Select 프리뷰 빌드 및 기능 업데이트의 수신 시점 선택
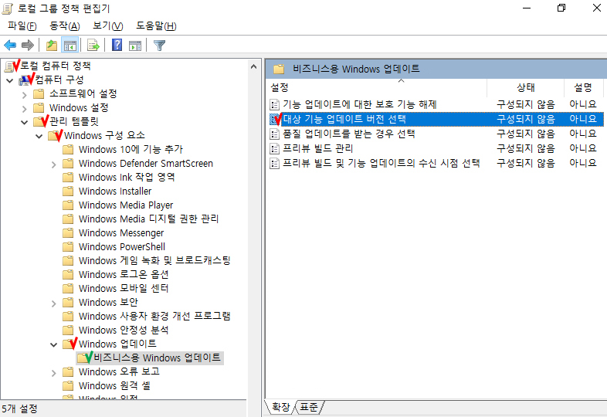The width and height of the screenshot is (607, 417). pyautogui.click(x=381, y=163)
